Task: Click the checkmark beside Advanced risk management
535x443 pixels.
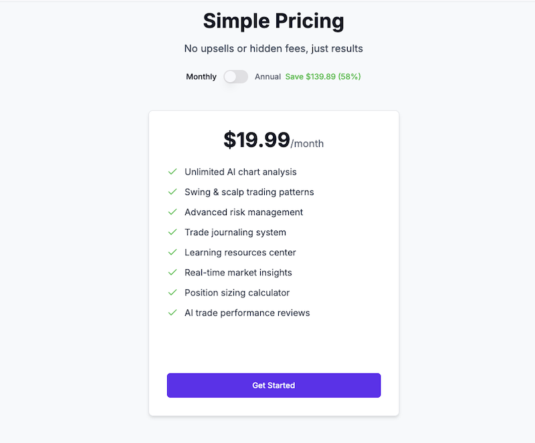Action: (173, 212)
